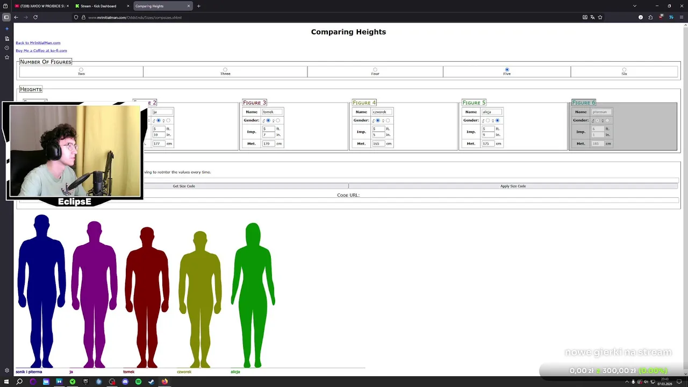Click the red 'tomek' silhouette

(147, 297)
